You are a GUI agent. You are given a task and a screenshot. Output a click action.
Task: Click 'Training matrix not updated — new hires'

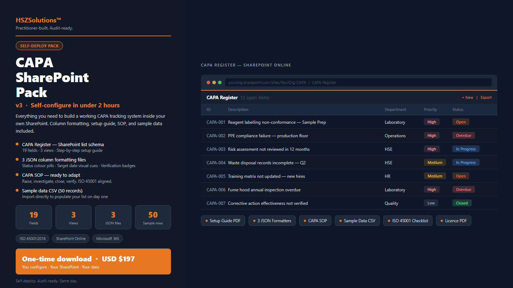click(266, 176)
